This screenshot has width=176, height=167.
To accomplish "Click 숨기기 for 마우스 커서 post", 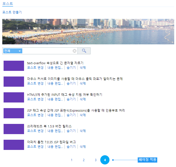I will (71, 83).
